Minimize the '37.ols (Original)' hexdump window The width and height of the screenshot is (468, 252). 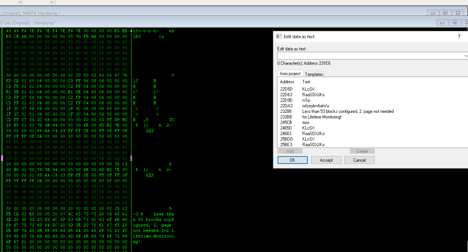click(442, 22)
